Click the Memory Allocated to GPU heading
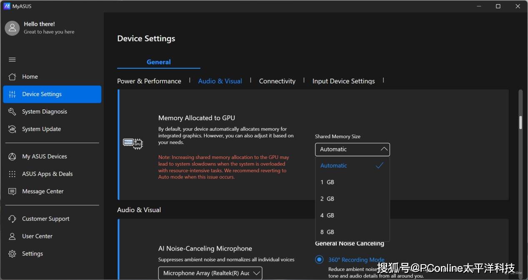 197,118
